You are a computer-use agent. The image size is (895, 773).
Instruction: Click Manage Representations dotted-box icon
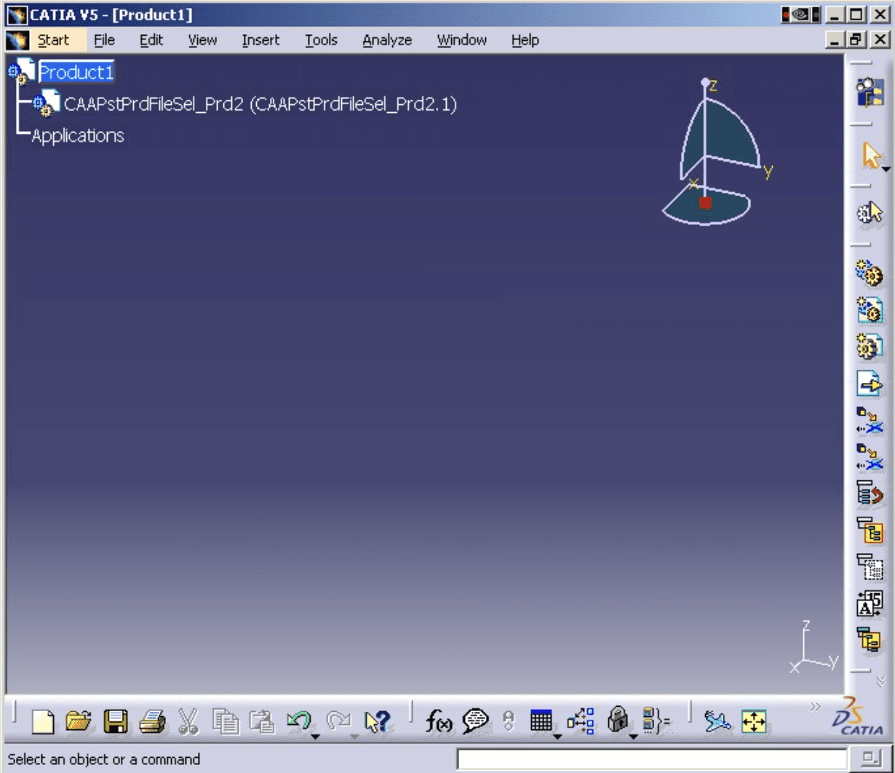point(870,567)
